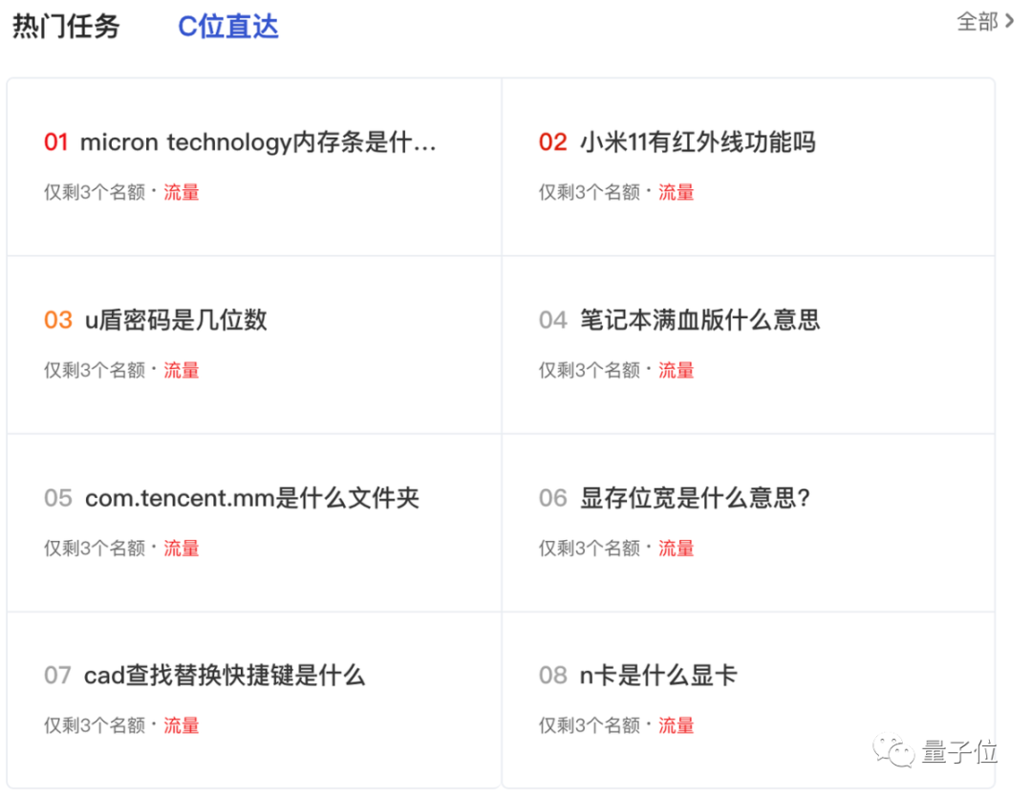Open task 06 显存位宽是什么意思

coord(696,498)
